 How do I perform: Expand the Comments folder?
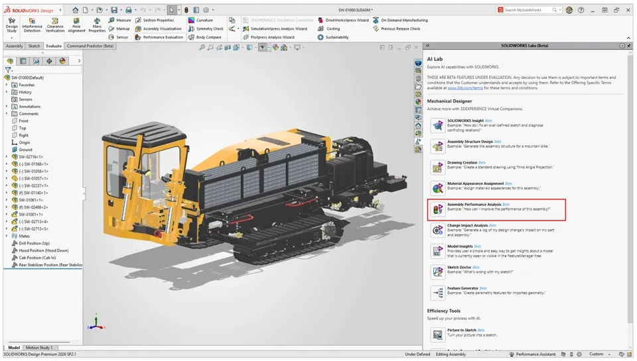[x=7, y=114]
